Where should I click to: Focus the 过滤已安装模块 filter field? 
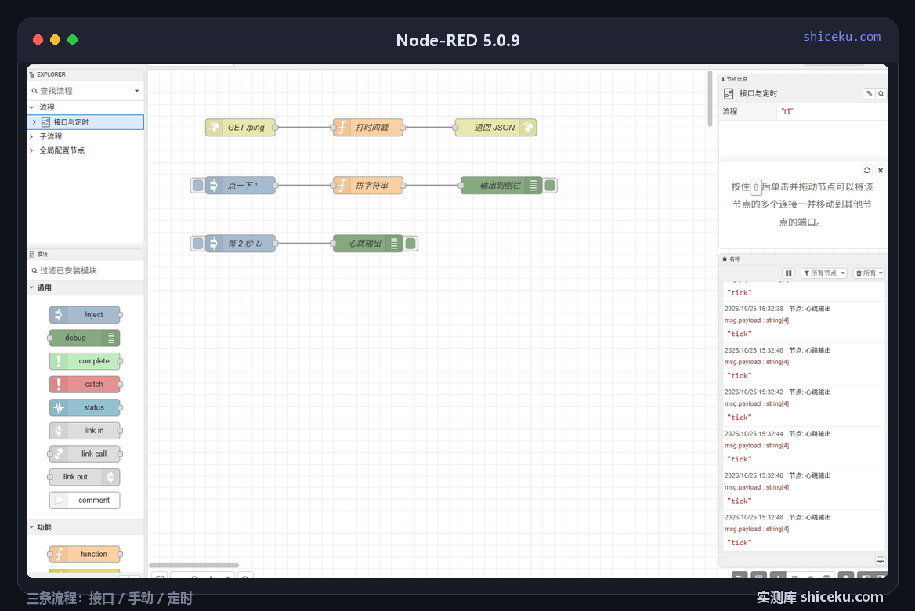click(85, 271)
